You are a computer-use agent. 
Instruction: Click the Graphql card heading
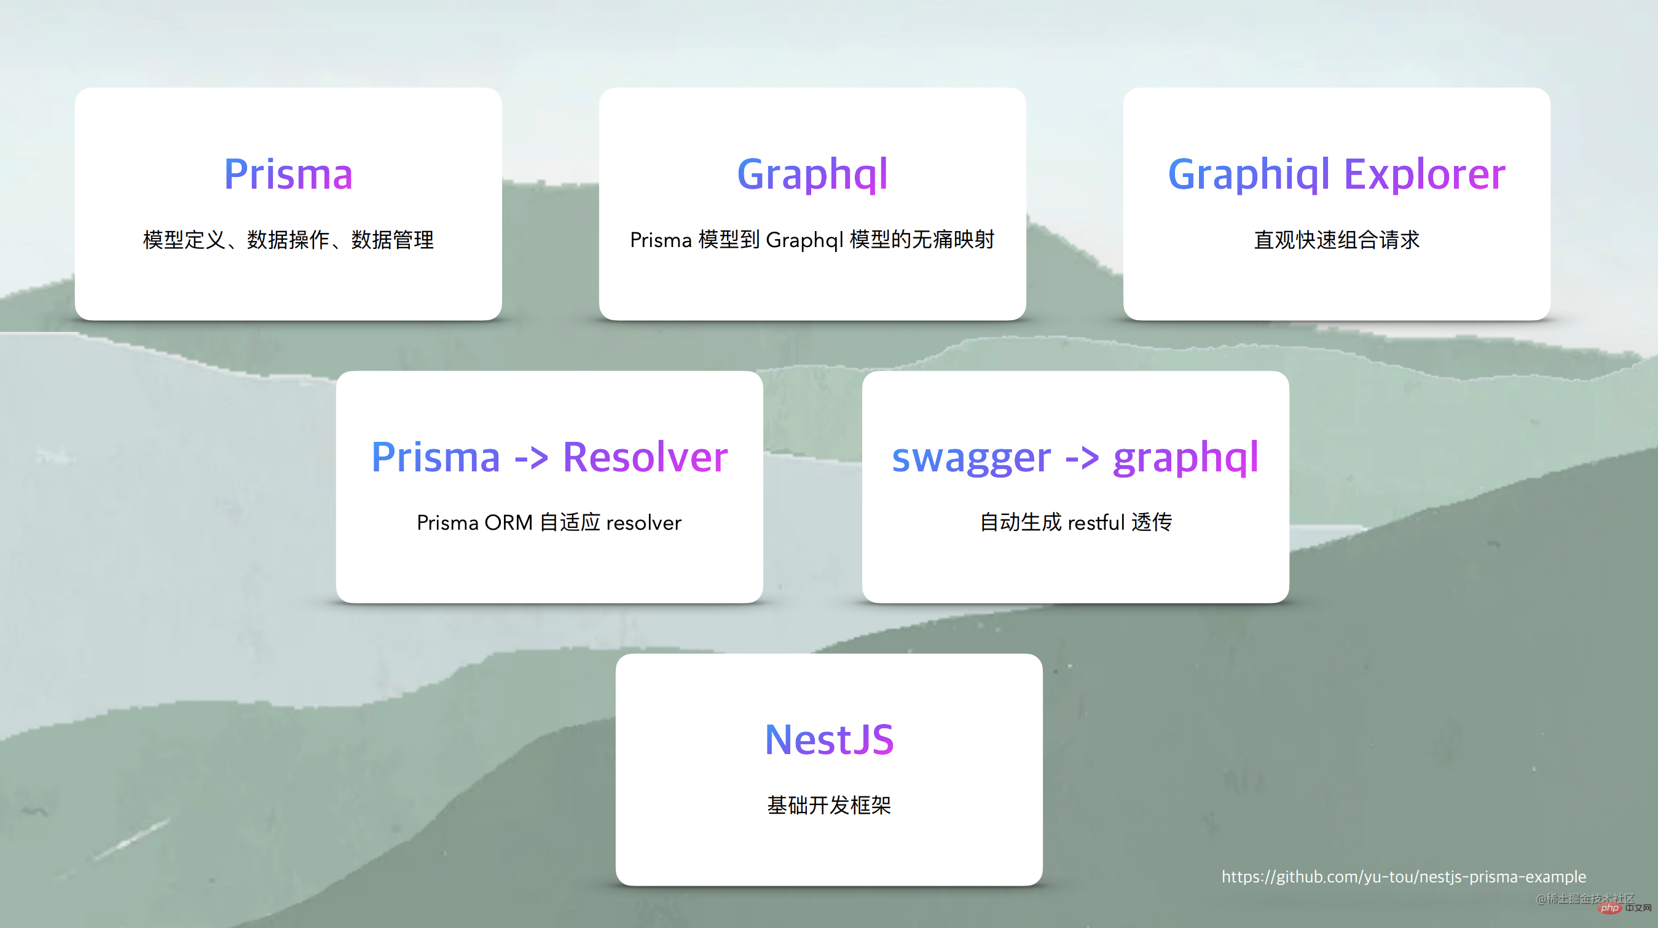[812, 174]
